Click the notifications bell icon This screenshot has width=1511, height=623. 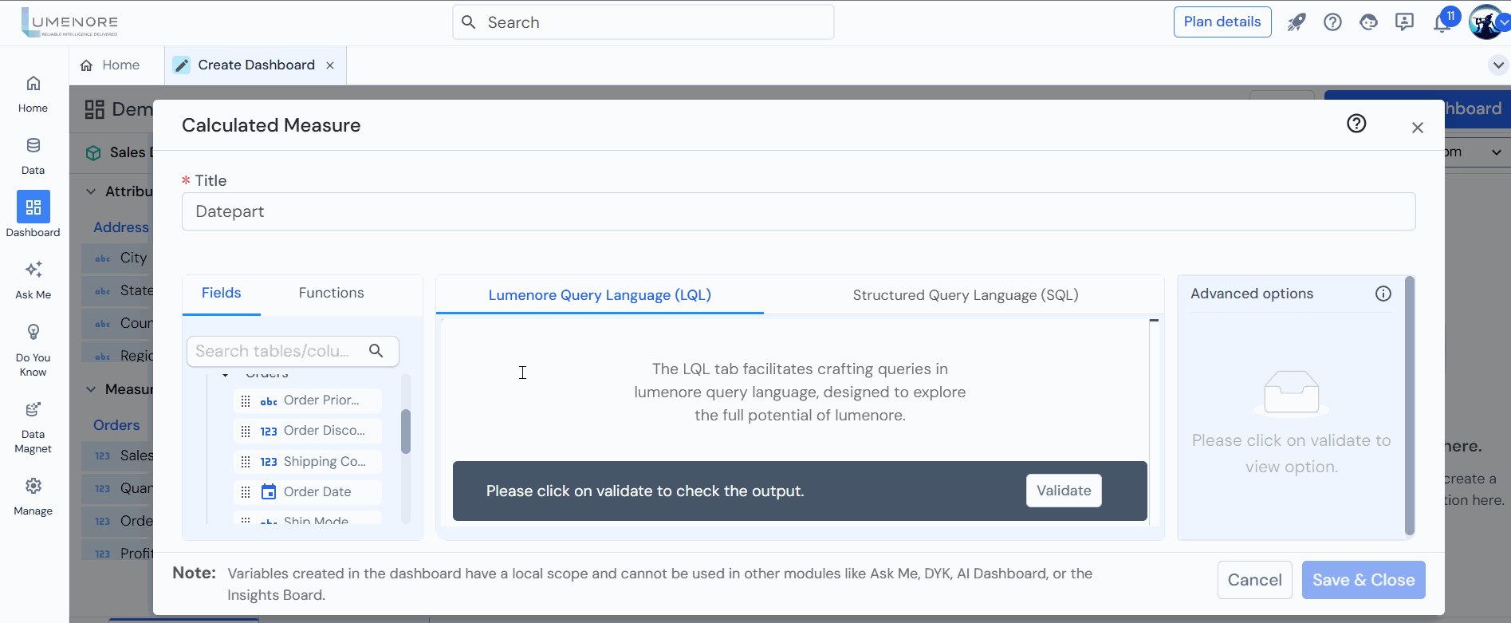click(x=1442, y=23)
